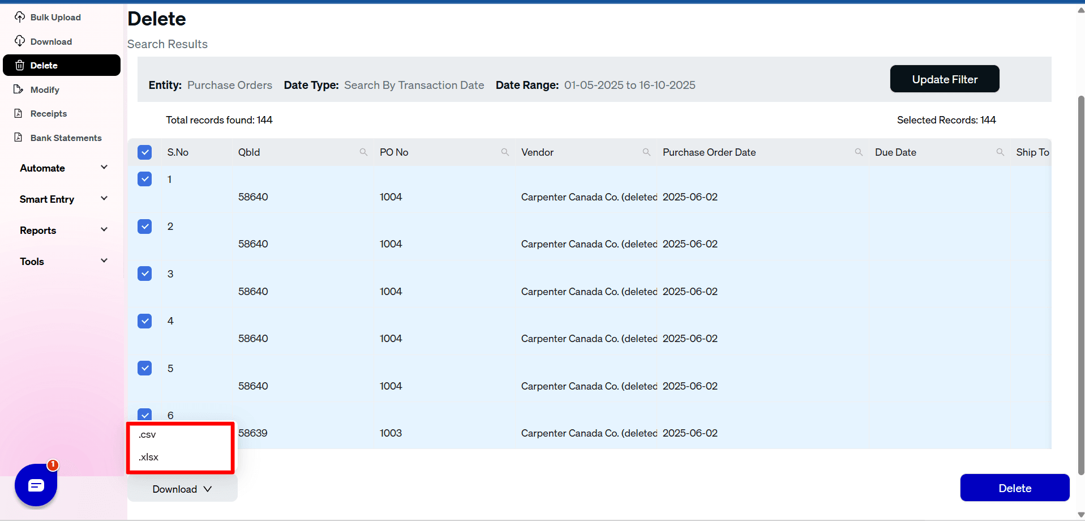Open the chat support bubble
Viewport: 1085px width, 521px height.
point(36,485)
